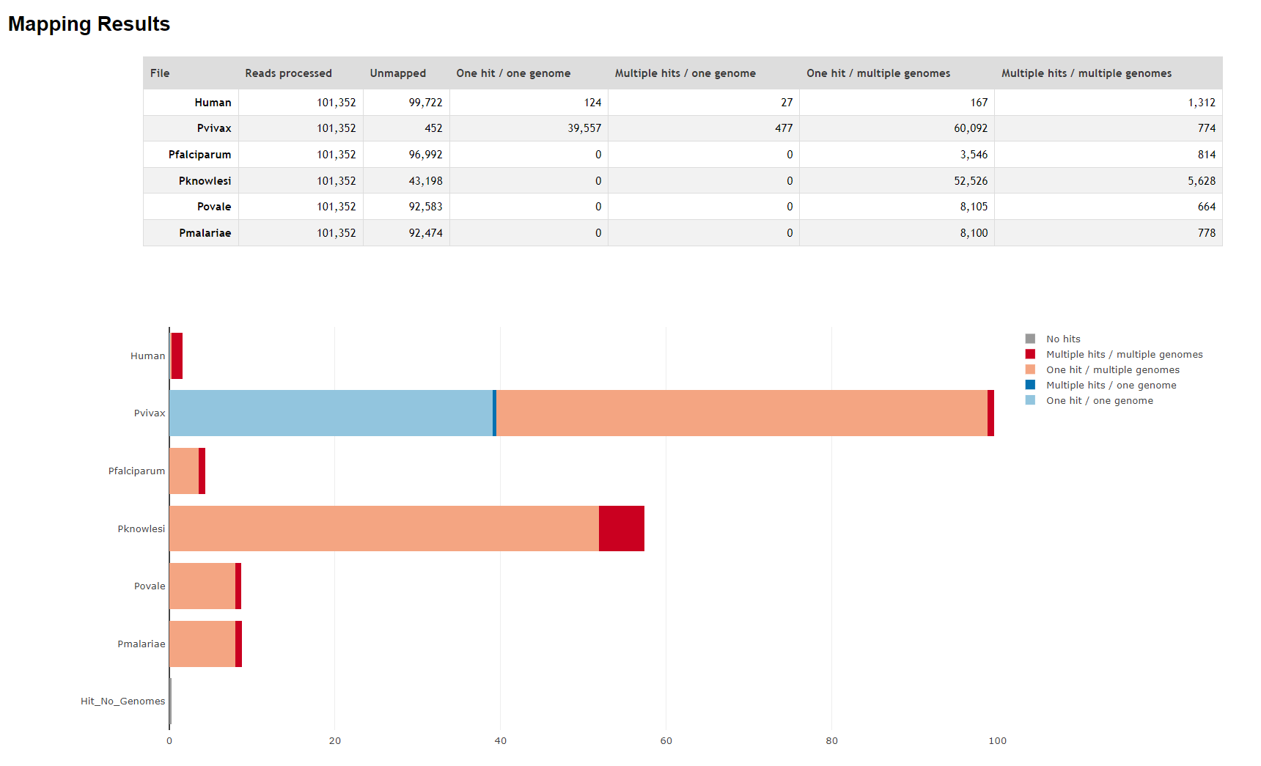Screen dimensions: 1261x766
Task: Click the red Pknowlesi bar segment
Action: (x=621, y=529)
